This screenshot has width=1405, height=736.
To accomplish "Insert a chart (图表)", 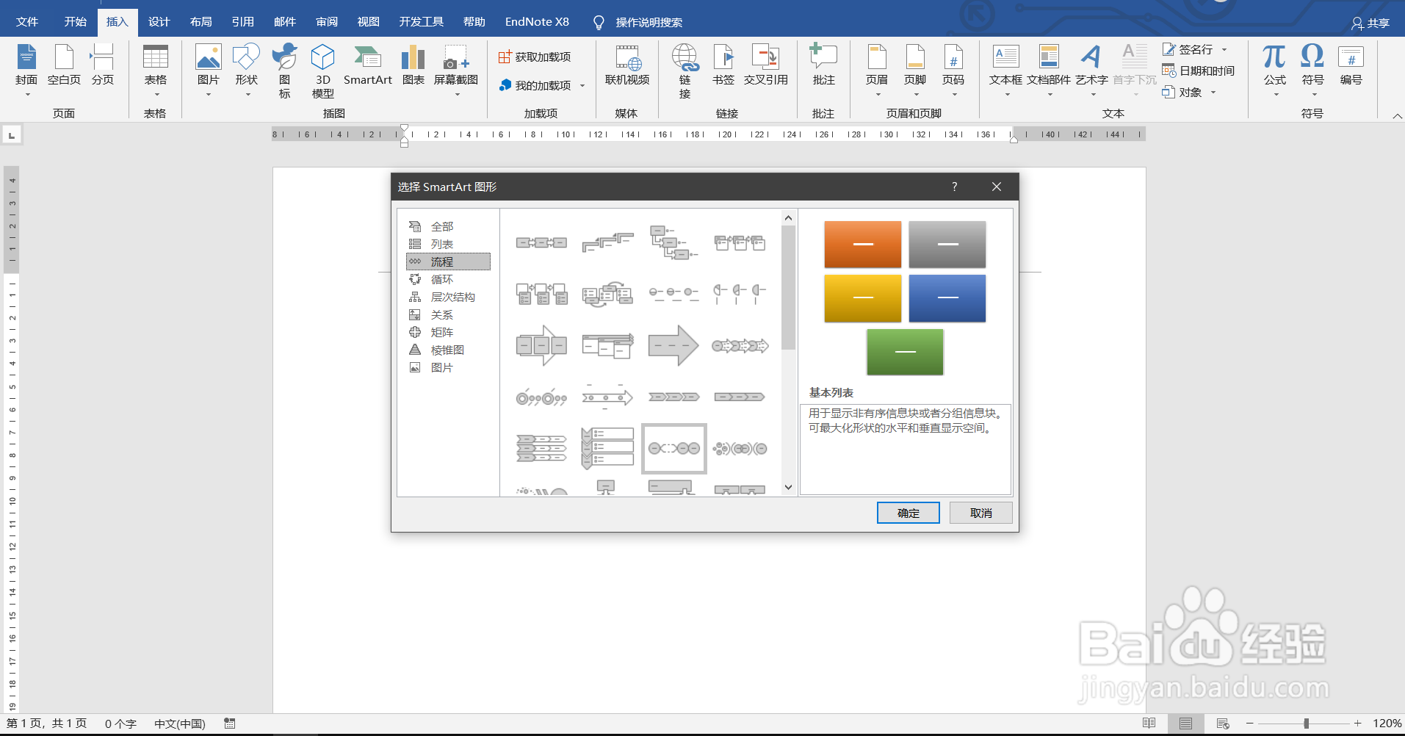I will (413, 65).
